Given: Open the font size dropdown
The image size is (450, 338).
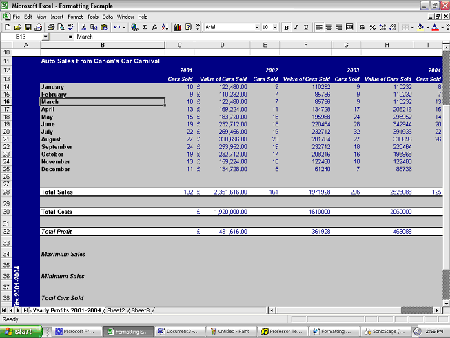Looking at the screenshot, I should coord(275,27).
